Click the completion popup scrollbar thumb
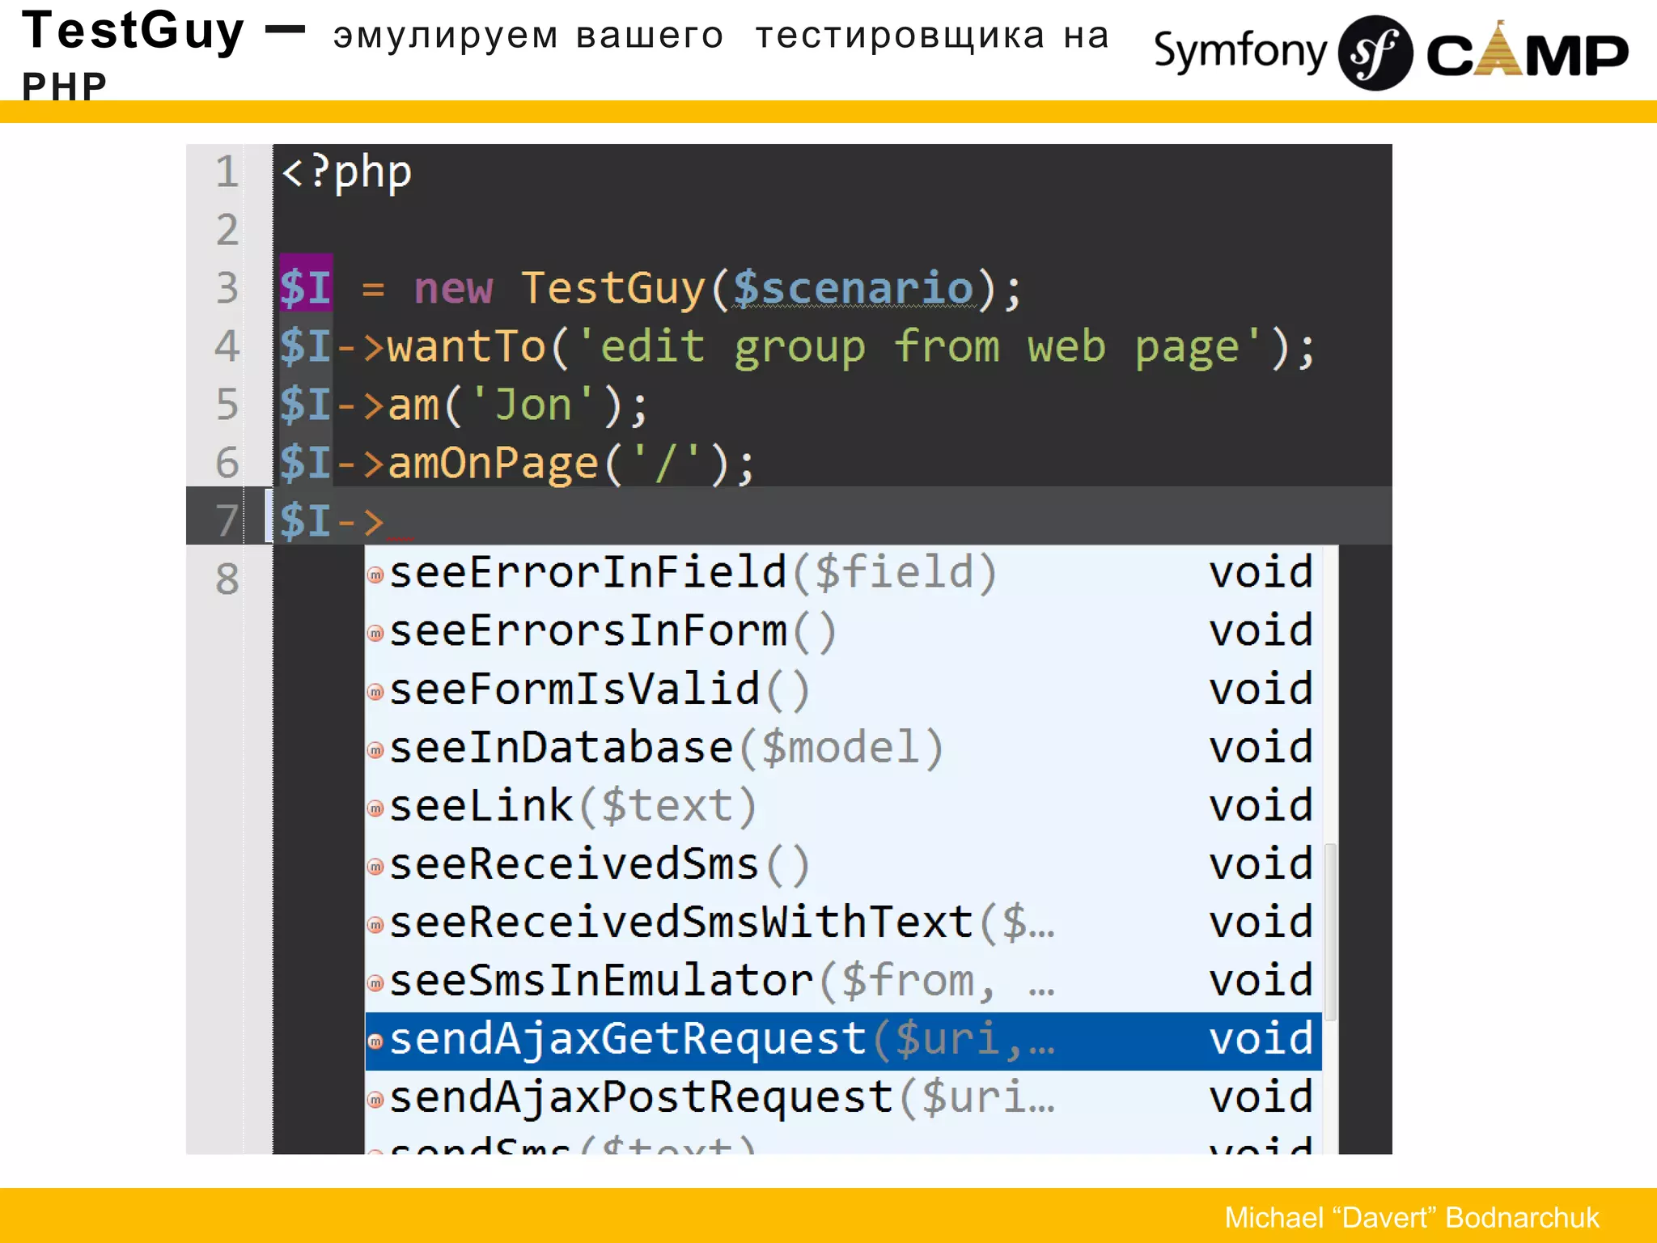 click(x=1330, y=931)
